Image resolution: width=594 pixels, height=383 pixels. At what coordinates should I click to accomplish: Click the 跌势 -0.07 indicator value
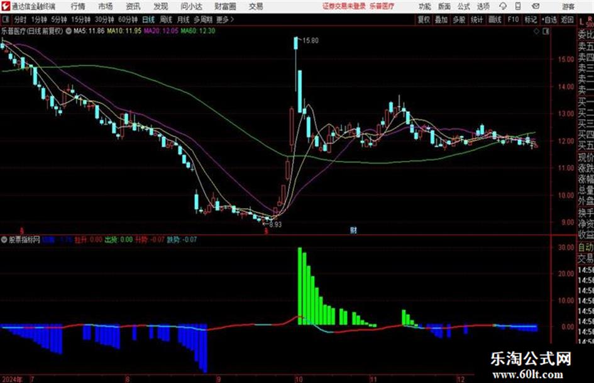(x=182, y=239)
